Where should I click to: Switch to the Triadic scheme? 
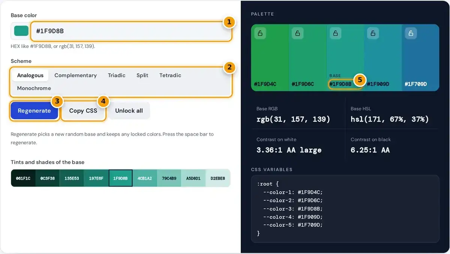point(117,75)
